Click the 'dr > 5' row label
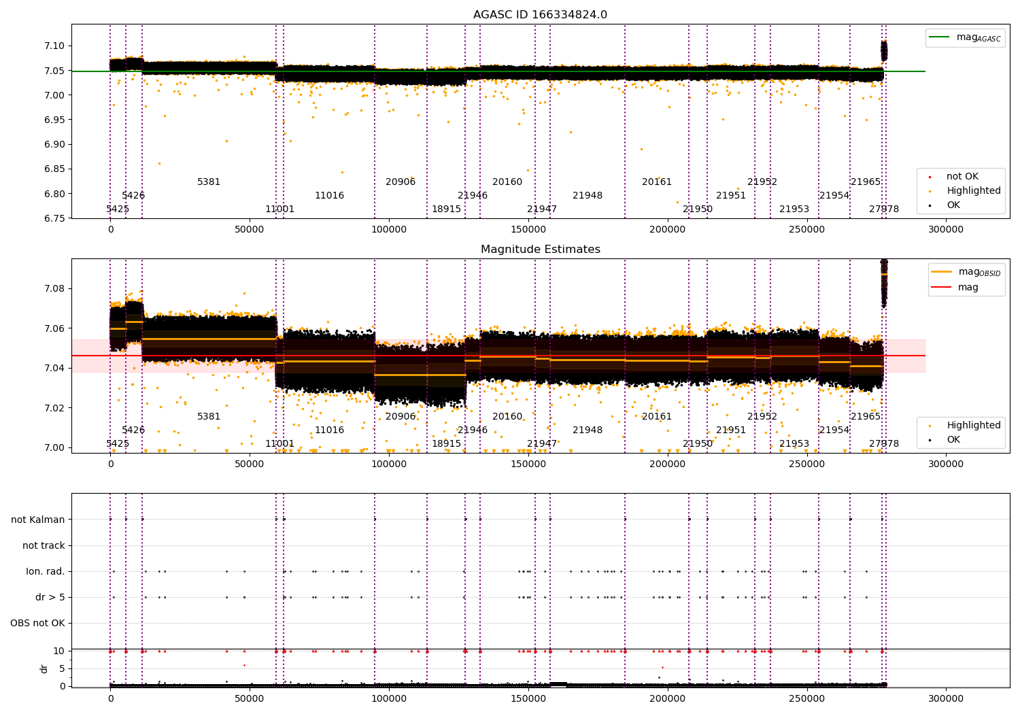1020x714 pixels. point(50,597)
